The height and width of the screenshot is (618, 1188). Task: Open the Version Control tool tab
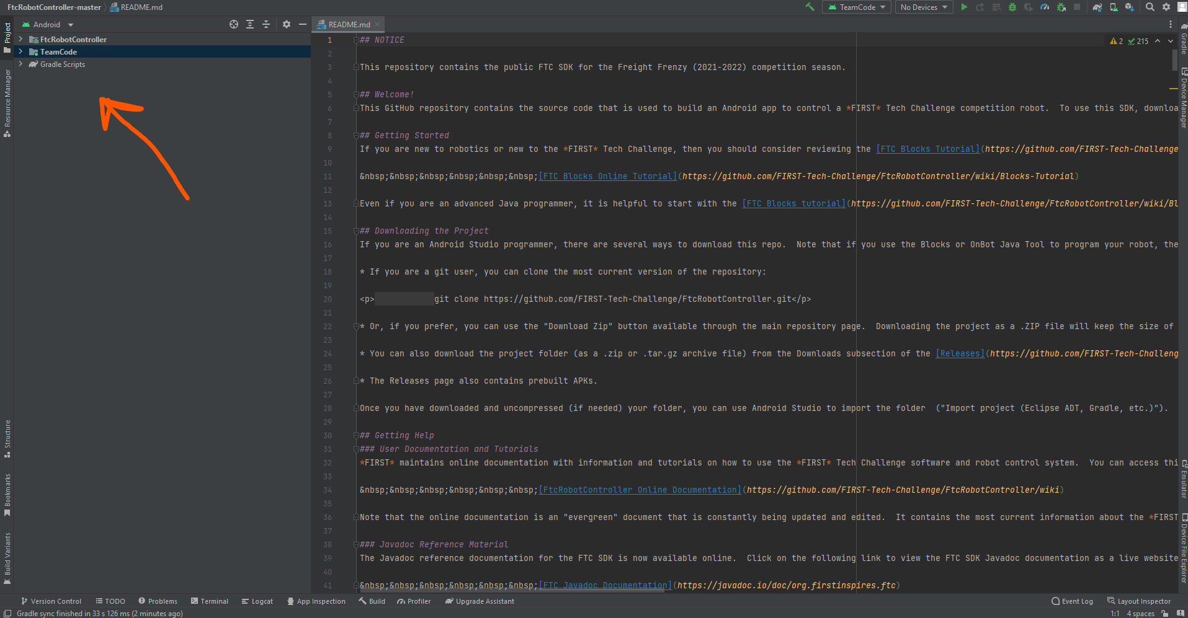click(51, 601)
